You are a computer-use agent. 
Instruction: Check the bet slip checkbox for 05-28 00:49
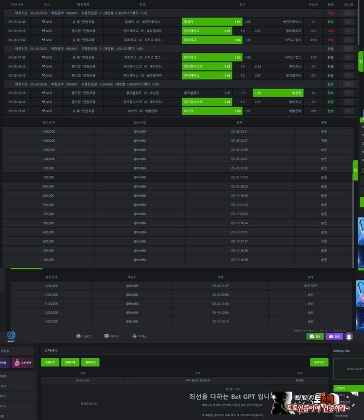coord(9,84)
